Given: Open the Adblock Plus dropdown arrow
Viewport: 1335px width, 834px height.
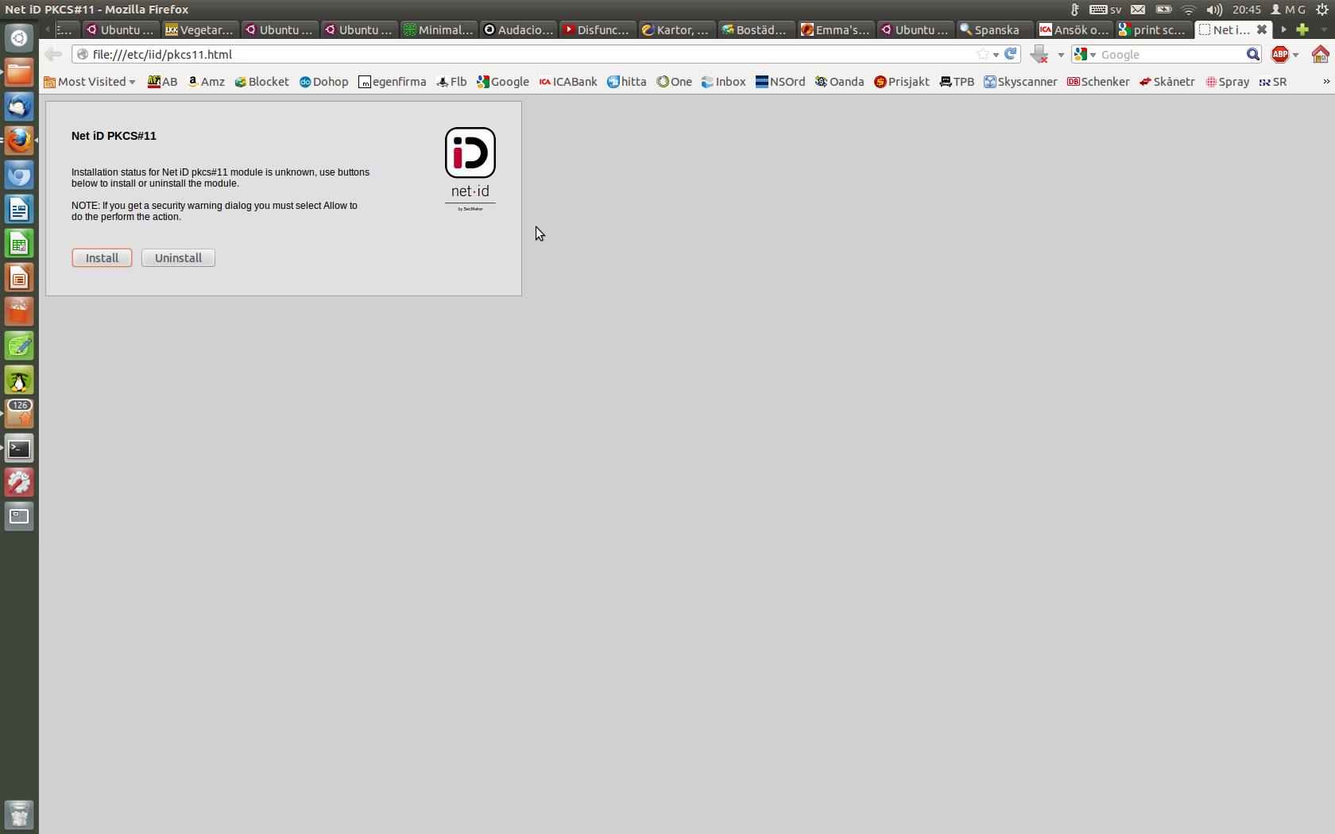Looking at the screenshot, I should pyautogui.click(x=1295, y=55).
